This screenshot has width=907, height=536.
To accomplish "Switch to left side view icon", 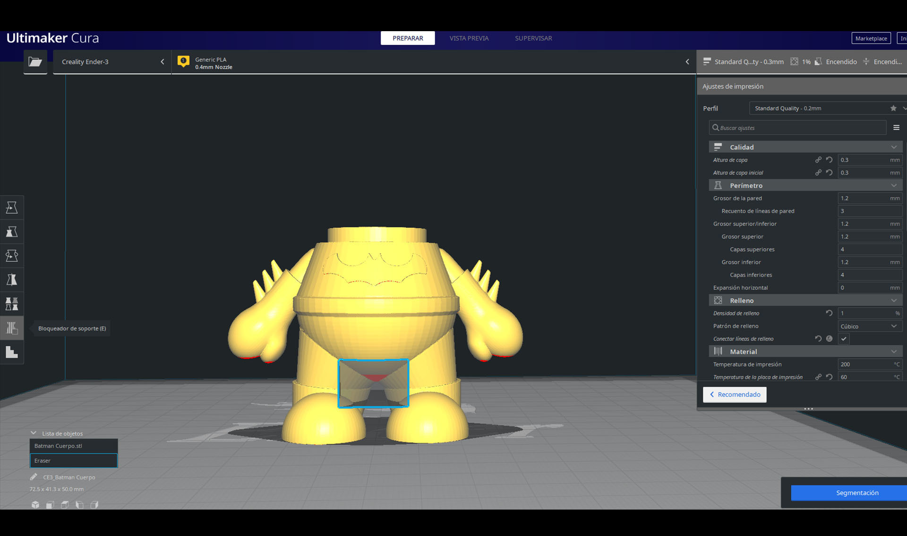I will tap(79, 505).
